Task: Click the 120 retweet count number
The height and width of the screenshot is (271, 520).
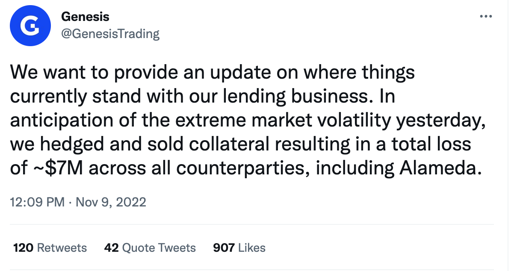Action: pos(24,247)
